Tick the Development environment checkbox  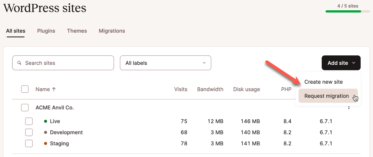pos(29,132)
